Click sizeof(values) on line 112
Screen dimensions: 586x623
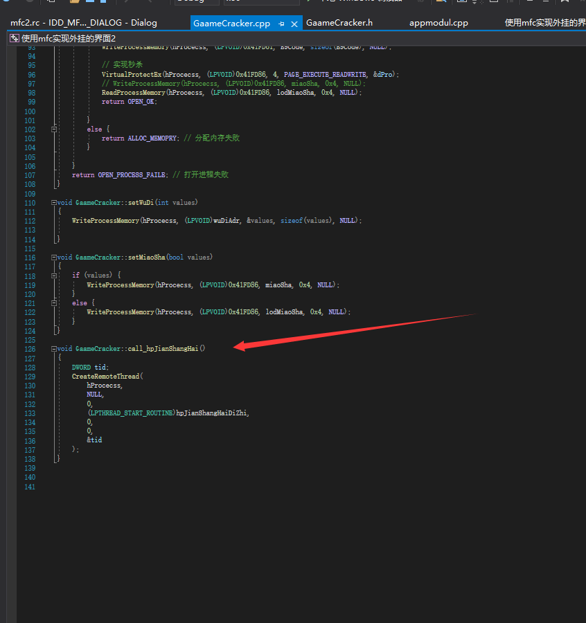coord(306,221)
